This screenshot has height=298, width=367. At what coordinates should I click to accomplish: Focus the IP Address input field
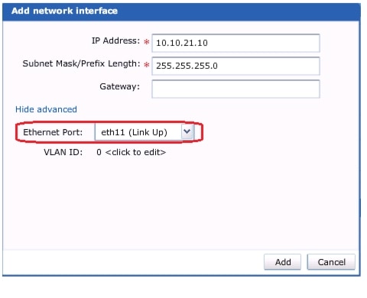[x=235, y=43]
